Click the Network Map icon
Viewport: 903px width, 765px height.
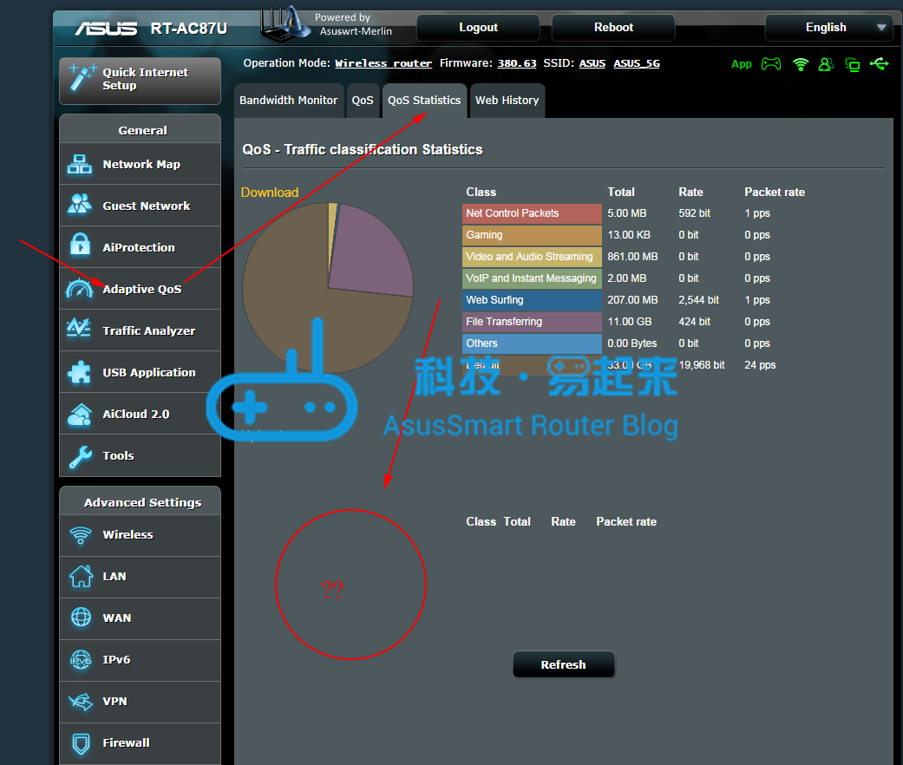(80, 164)
